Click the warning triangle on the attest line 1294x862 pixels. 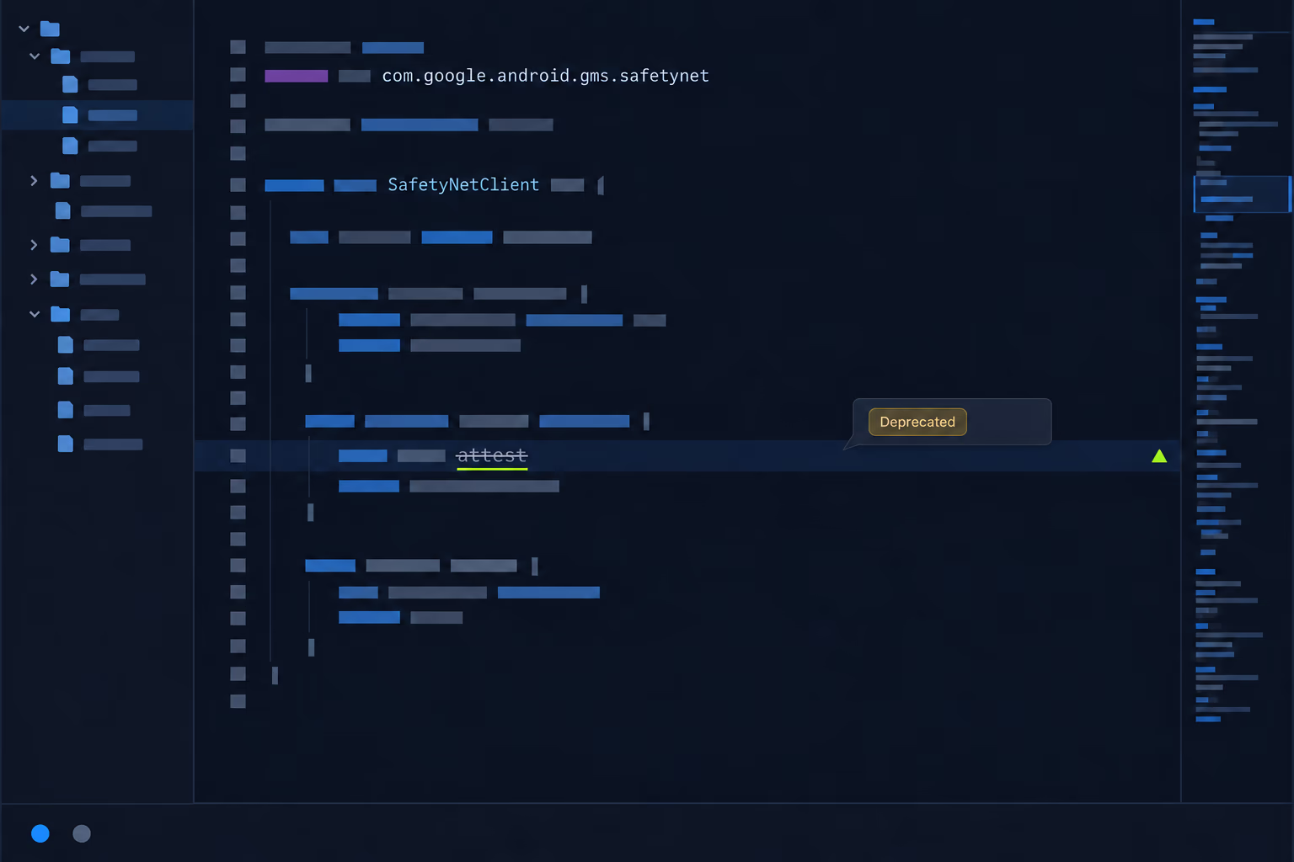(1159, 455)
